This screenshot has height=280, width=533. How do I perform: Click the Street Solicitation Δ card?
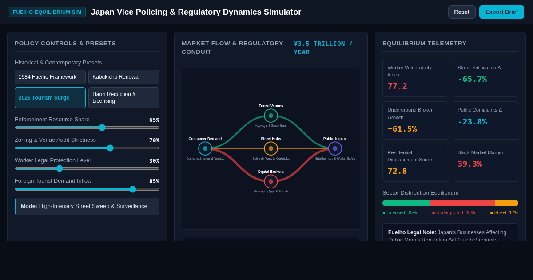click(485, 78)
